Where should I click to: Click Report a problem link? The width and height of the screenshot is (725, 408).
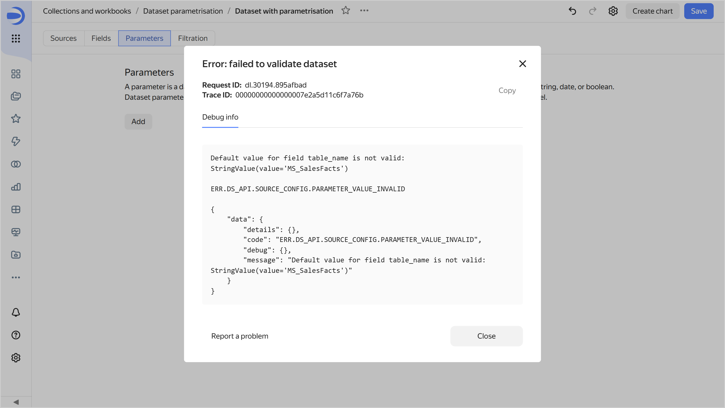[240, 336]
